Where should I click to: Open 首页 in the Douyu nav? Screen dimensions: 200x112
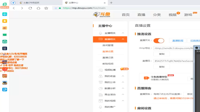tap(126, 15)
